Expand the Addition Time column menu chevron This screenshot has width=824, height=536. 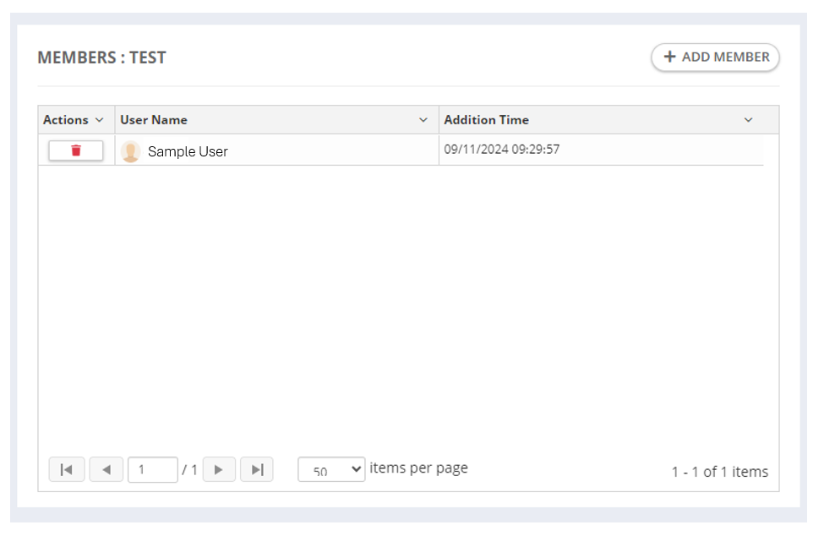coord(748,120)
